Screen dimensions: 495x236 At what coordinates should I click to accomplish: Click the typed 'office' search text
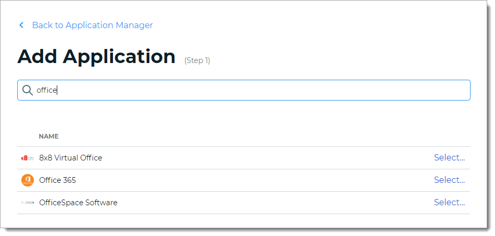click(46, 90)
